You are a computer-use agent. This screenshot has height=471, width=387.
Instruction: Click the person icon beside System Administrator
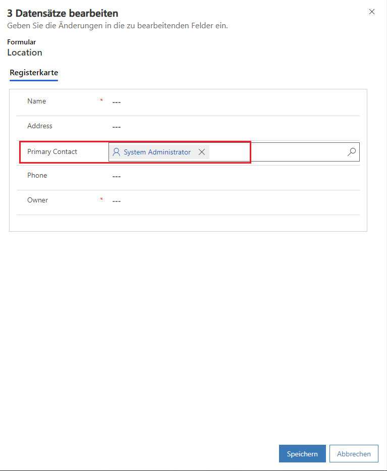(117, 152)
